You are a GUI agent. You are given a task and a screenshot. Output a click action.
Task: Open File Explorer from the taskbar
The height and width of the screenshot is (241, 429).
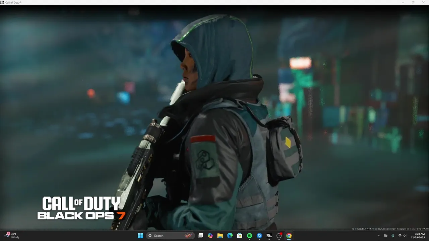(x=220, y=236)
